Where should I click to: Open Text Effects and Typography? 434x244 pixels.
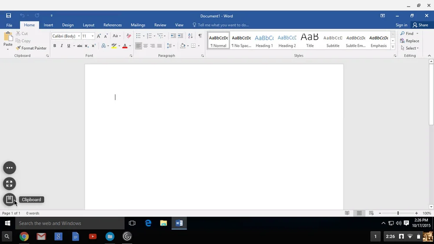[x=104, y=46]
